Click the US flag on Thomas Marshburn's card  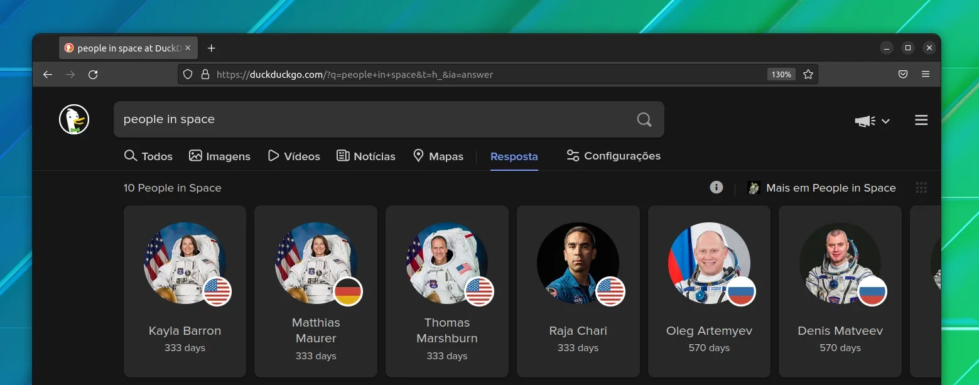tap(479, 291)
